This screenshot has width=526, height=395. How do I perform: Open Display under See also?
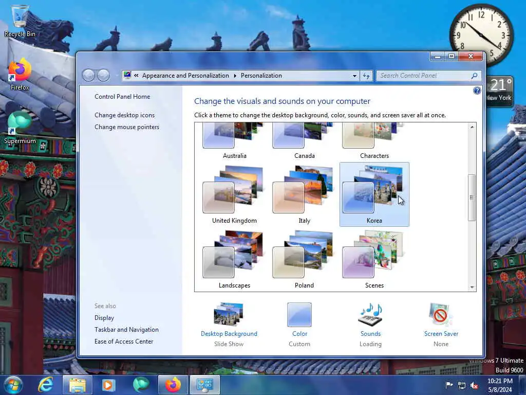(104, 318)
